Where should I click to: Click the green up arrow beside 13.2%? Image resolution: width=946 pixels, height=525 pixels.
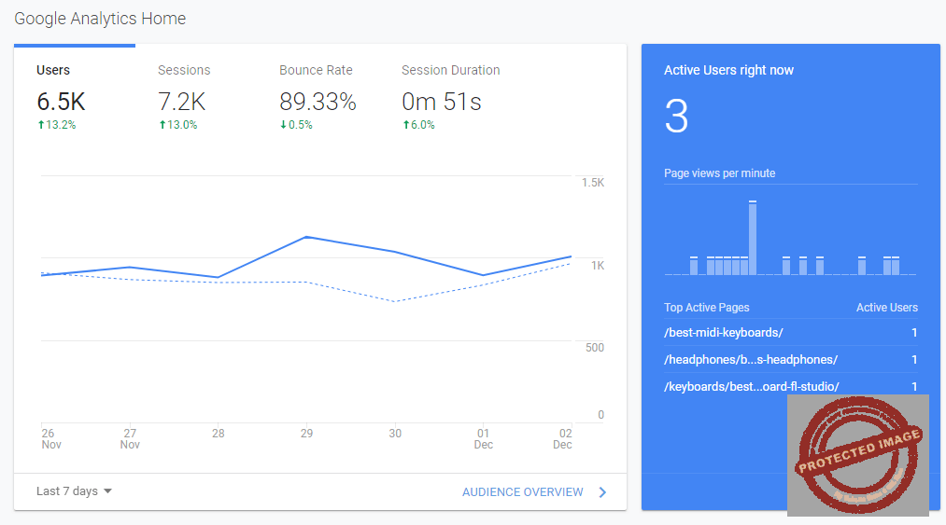[40, 125]
